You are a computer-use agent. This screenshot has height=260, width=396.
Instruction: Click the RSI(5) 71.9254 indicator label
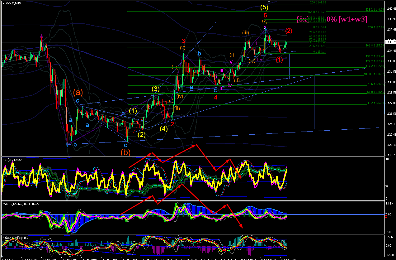(13, 159)
